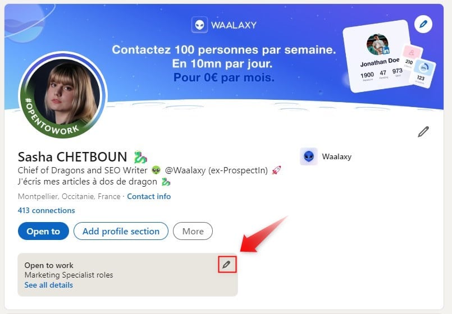Edit the banner background pencil icon
Viewport: 452px width, 314px height.
pyautogui.click(x=423, y=24)
